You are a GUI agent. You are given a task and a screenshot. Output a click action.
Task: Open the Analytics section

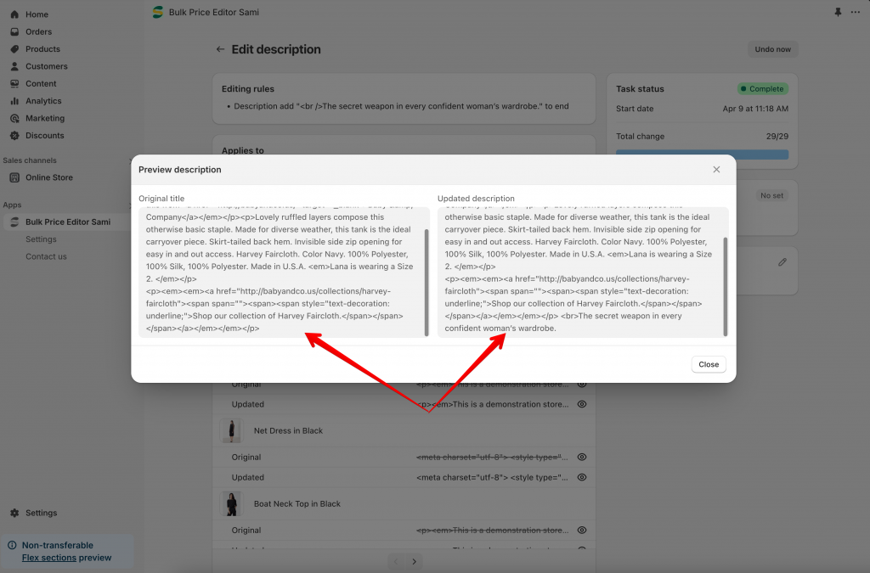(43, 101)
